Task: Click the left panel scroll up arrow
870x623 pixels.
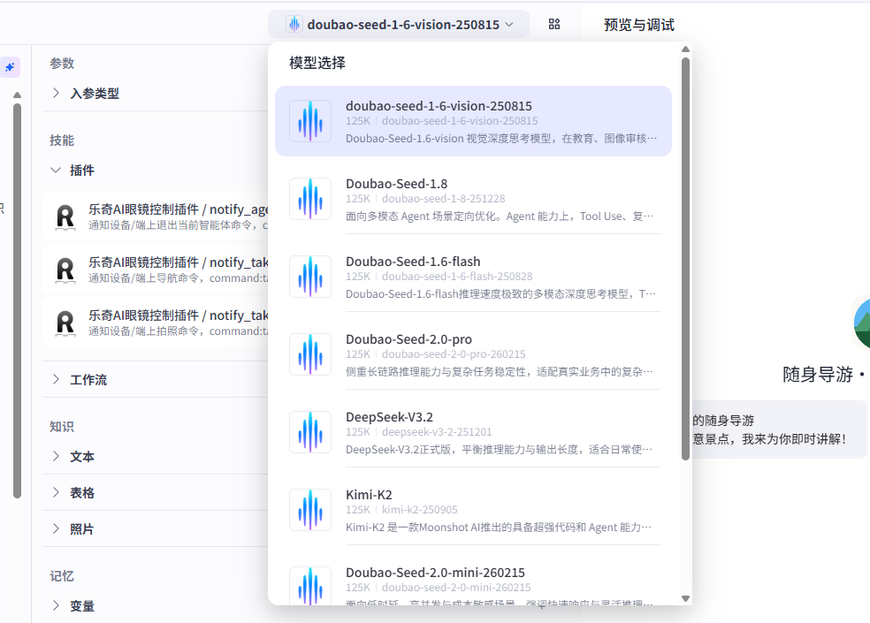Action: point(17,95)
